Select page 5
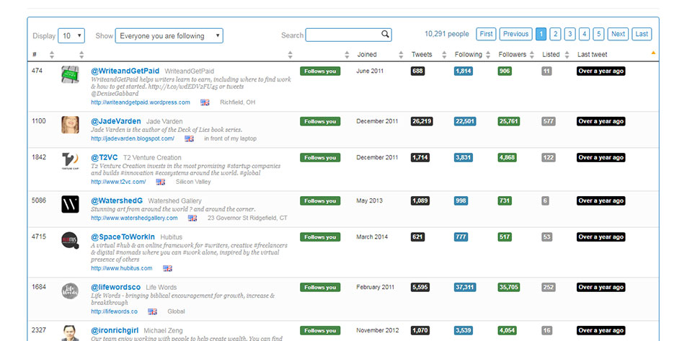This screenshot has height=341, width=687. (598, 34)
